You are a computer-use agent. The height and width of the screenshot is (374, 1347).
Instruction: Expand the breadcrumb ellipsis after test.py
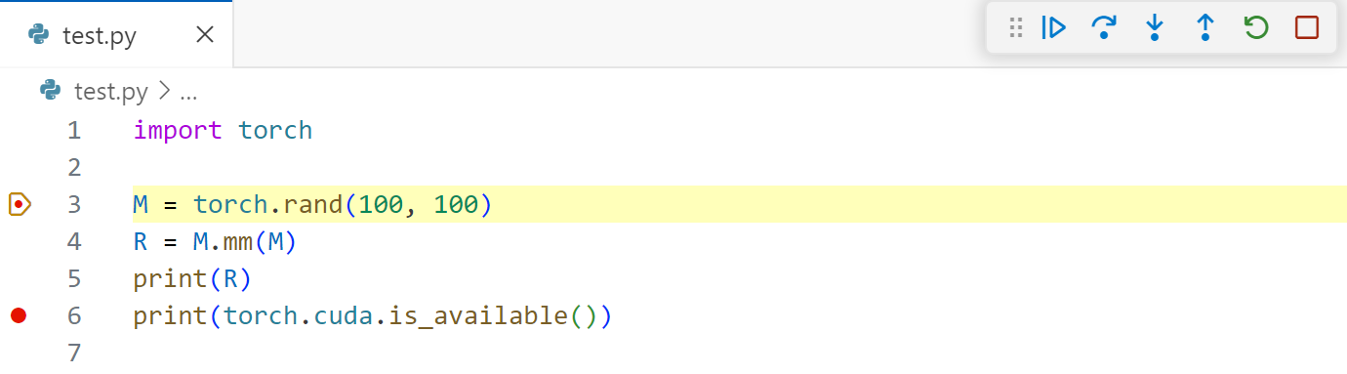coord(188,92)
